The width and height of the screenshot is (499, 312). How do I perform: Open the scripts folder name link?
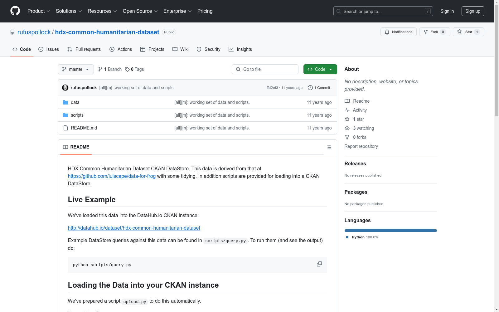point(77,115)
